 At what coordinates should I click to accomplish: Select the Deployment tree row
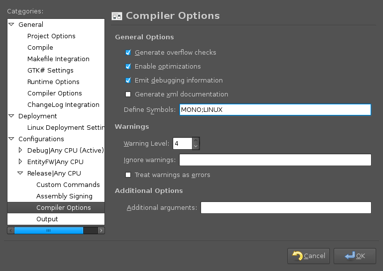pos(56,116)
